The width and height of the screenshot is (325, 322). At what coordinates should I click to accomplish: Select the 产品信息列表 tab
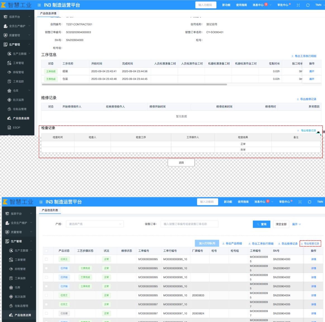[50, 210]
